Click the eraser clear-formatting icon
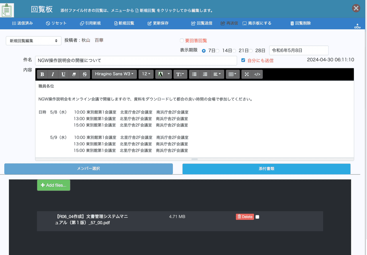The height and width of the screenshot is (255, 367). (x=74, y=74)
